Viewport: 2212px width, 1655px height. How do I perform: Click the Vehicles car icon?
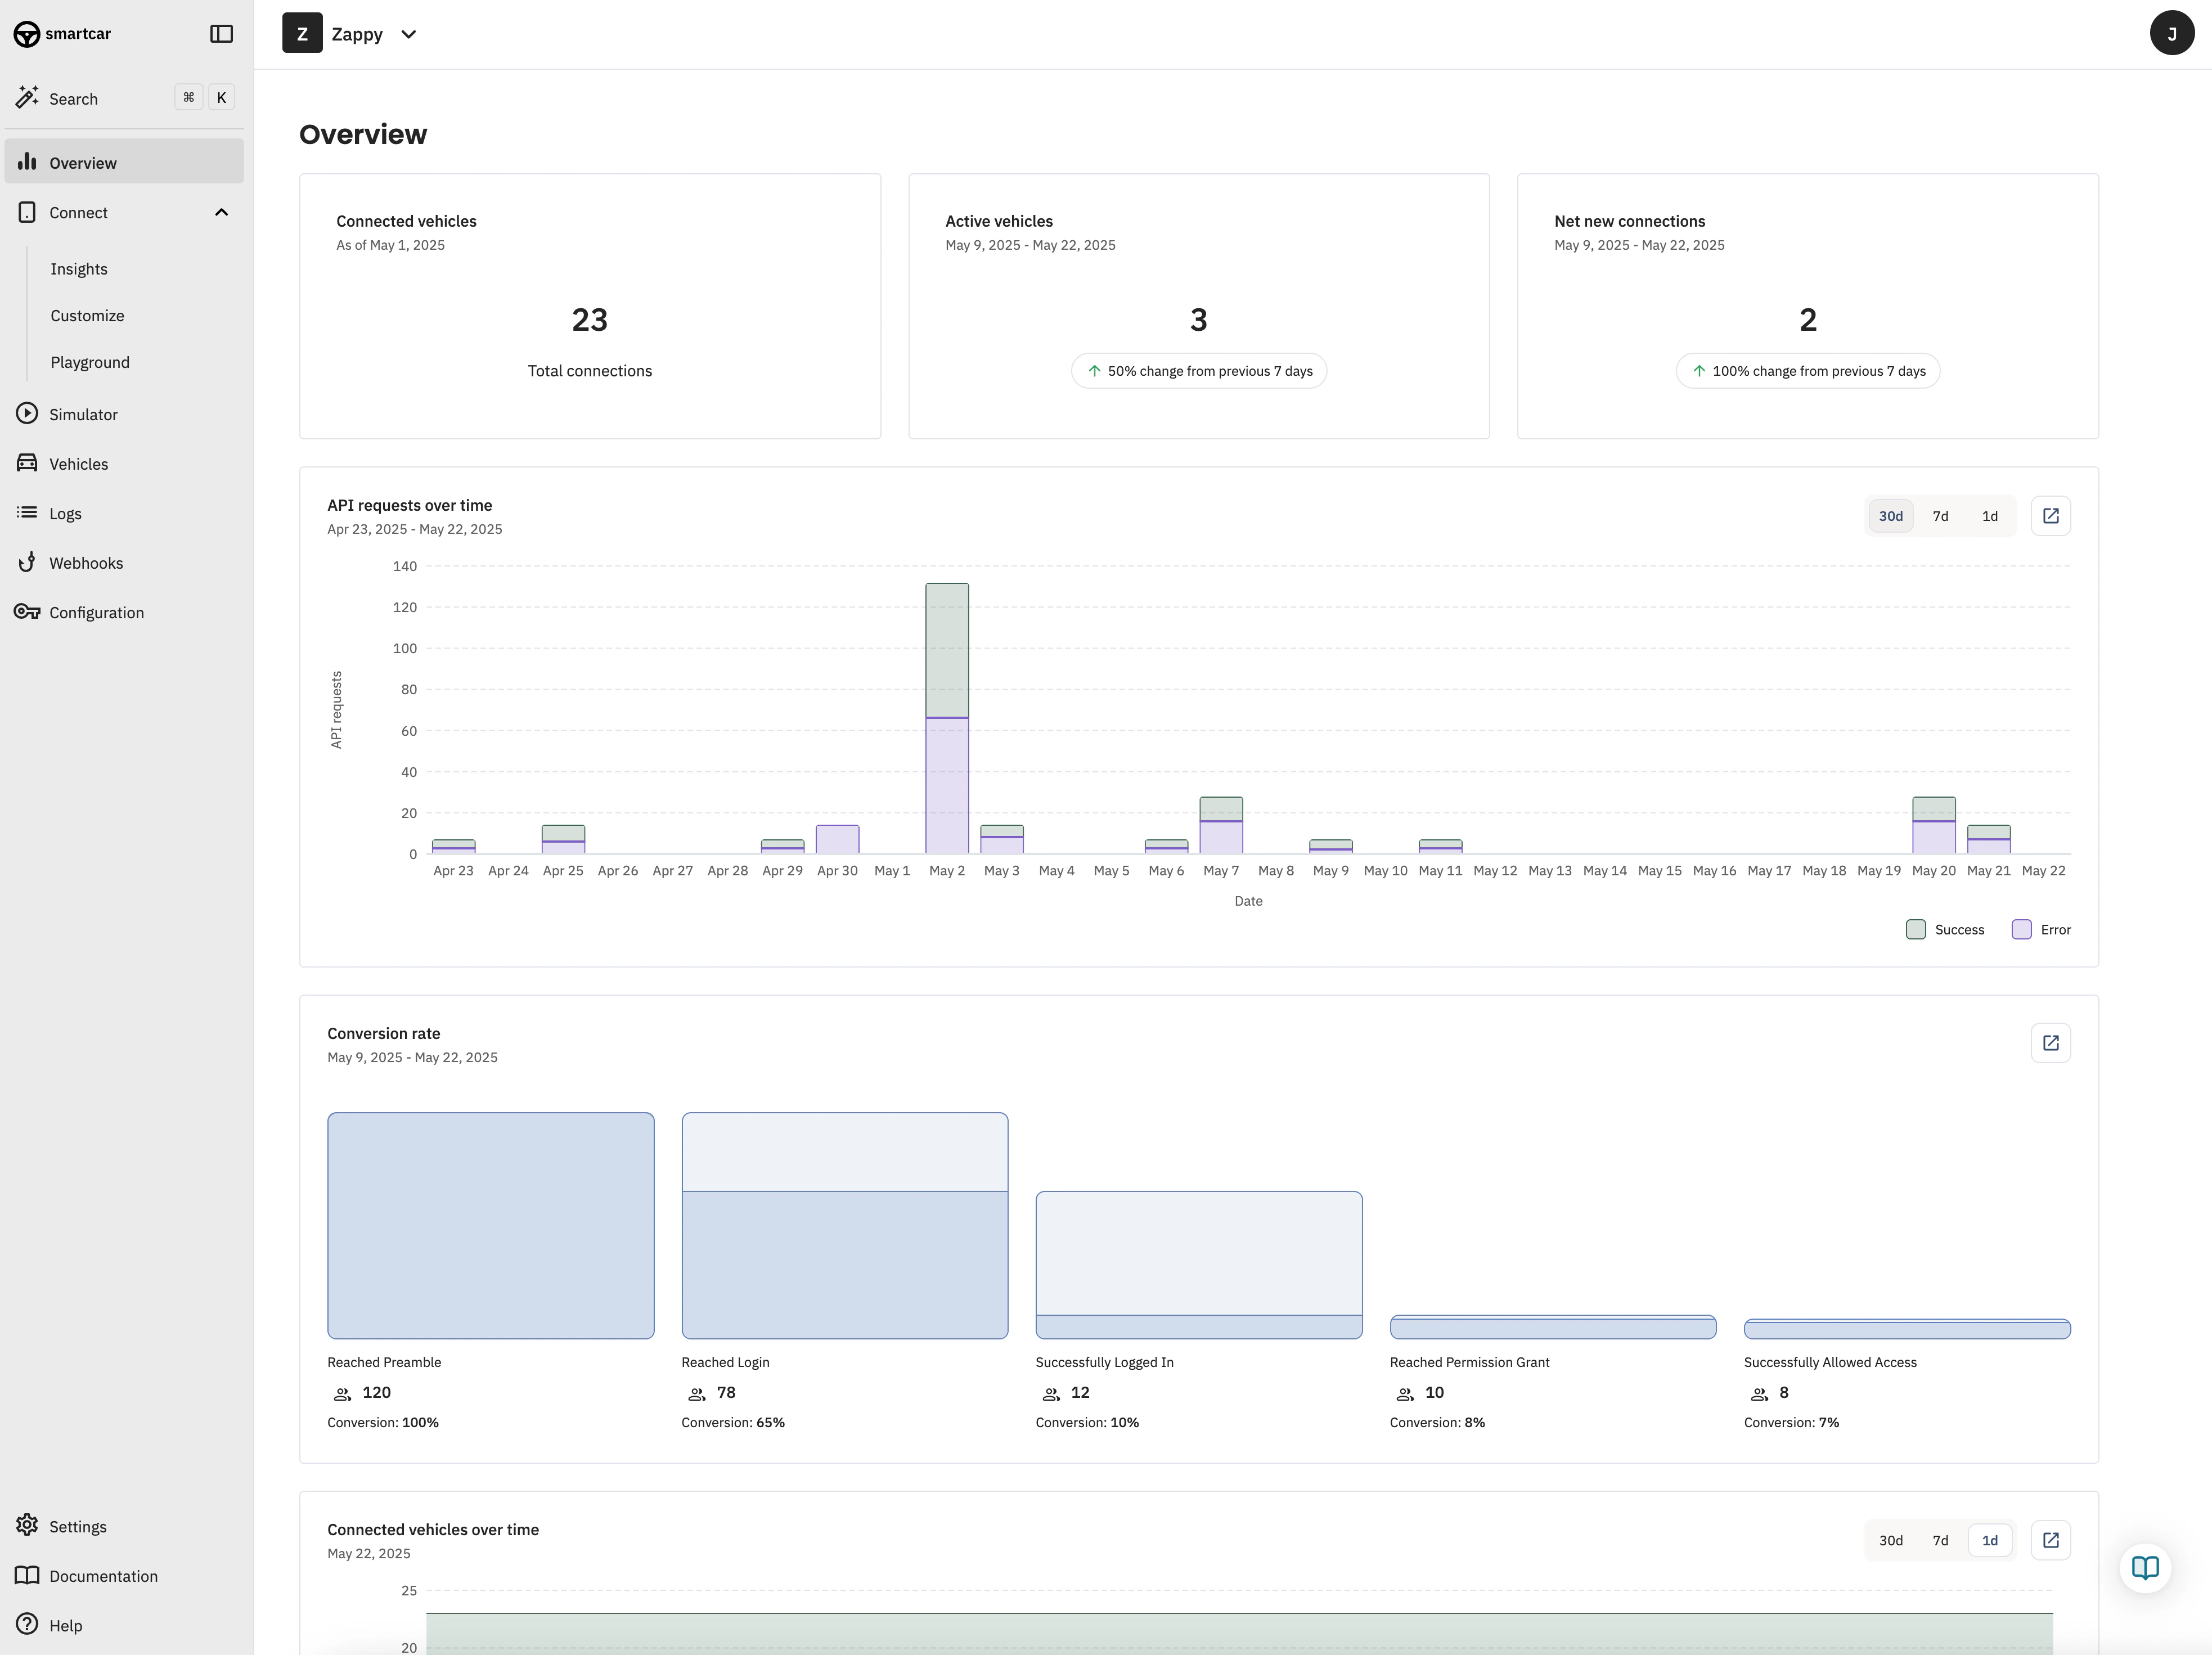[27, 463]
